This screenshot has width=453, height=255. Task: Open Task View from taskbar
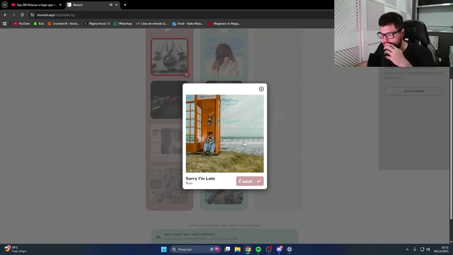coord(227,249)
